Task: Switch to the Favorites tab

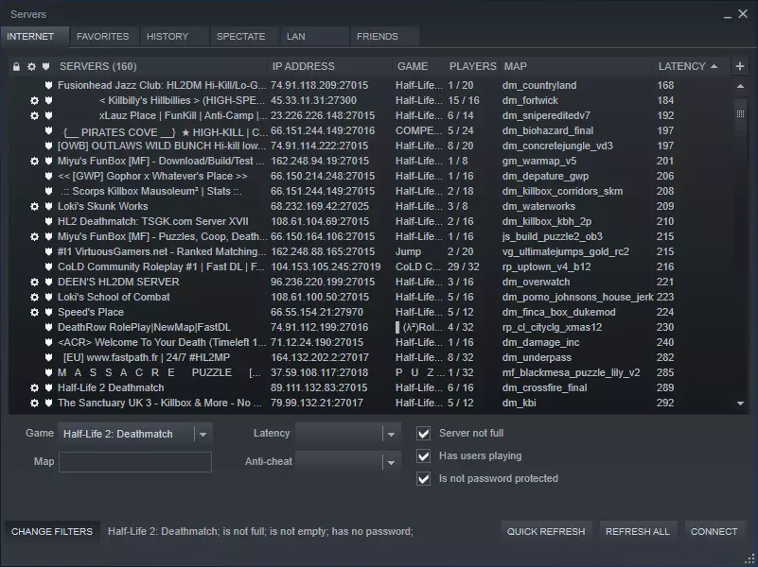Action: pos(102,37)
